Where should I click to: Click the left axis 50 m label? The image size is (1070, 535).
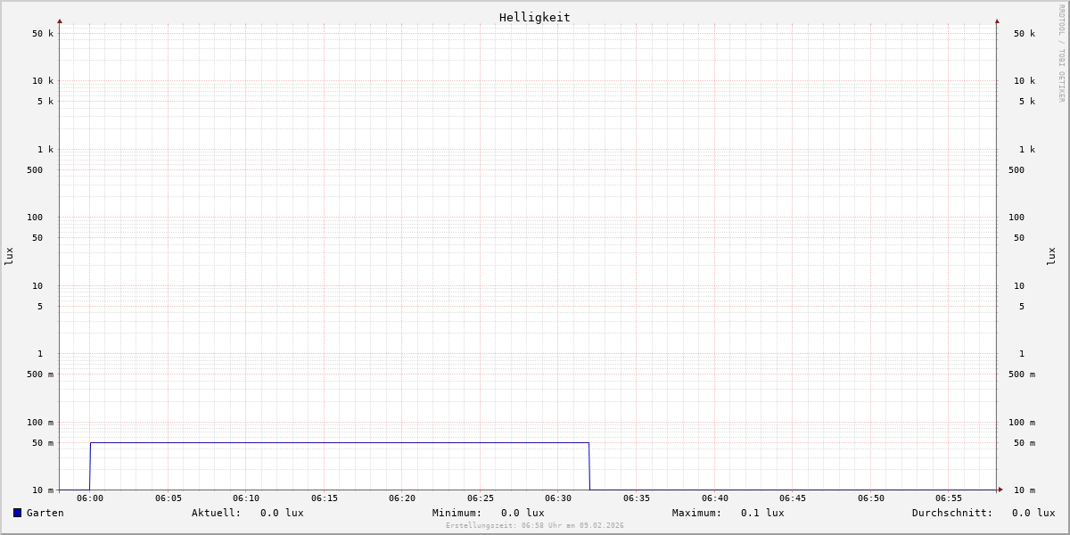click(43, 443)
